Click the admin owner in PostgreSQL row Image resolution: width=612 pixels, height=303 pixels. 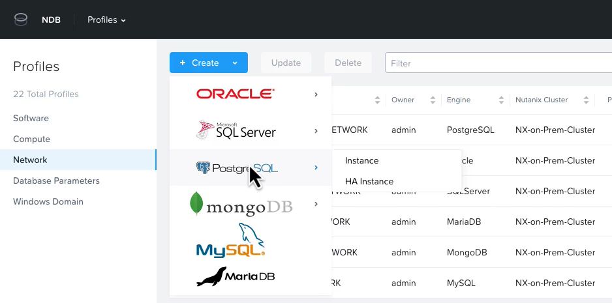tap(404, 130)
